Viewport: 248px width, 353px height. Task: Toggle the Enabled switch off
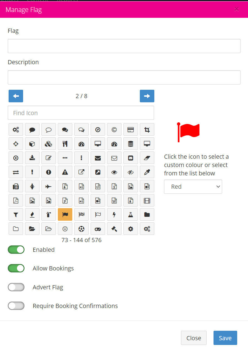click(x=16, y=250)
